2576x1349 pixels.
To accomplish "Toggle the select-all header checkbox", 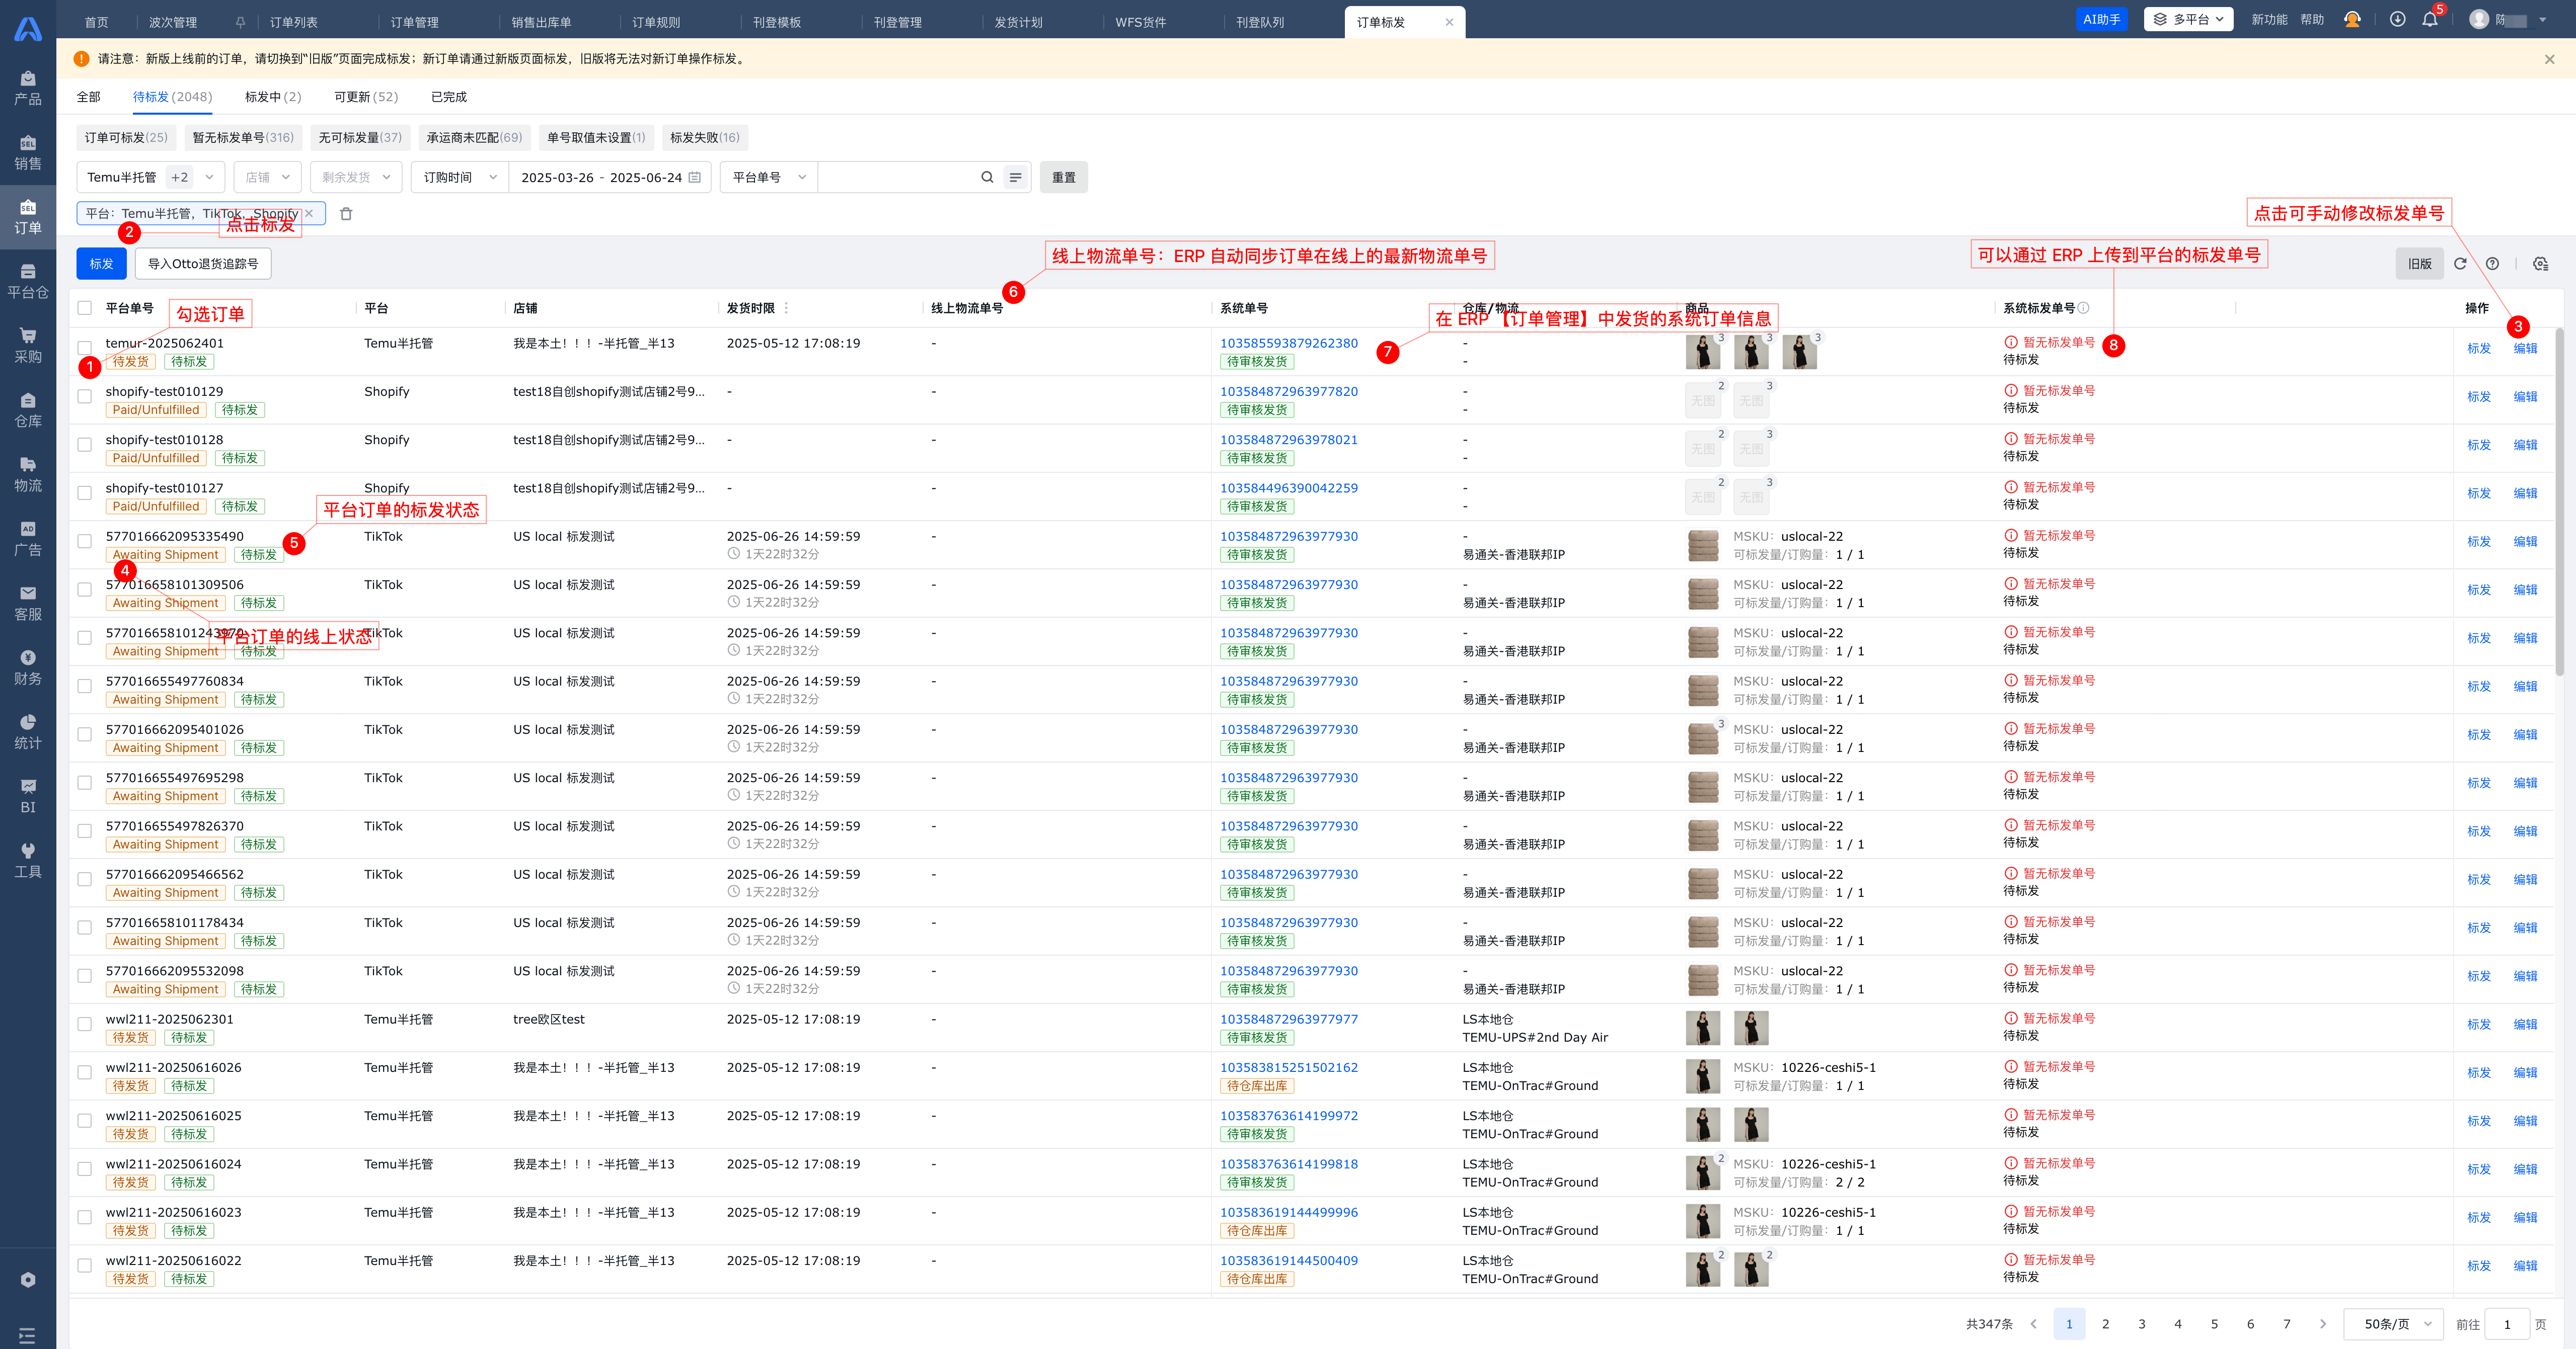I will pyautogui.click(x=85, y=308).
